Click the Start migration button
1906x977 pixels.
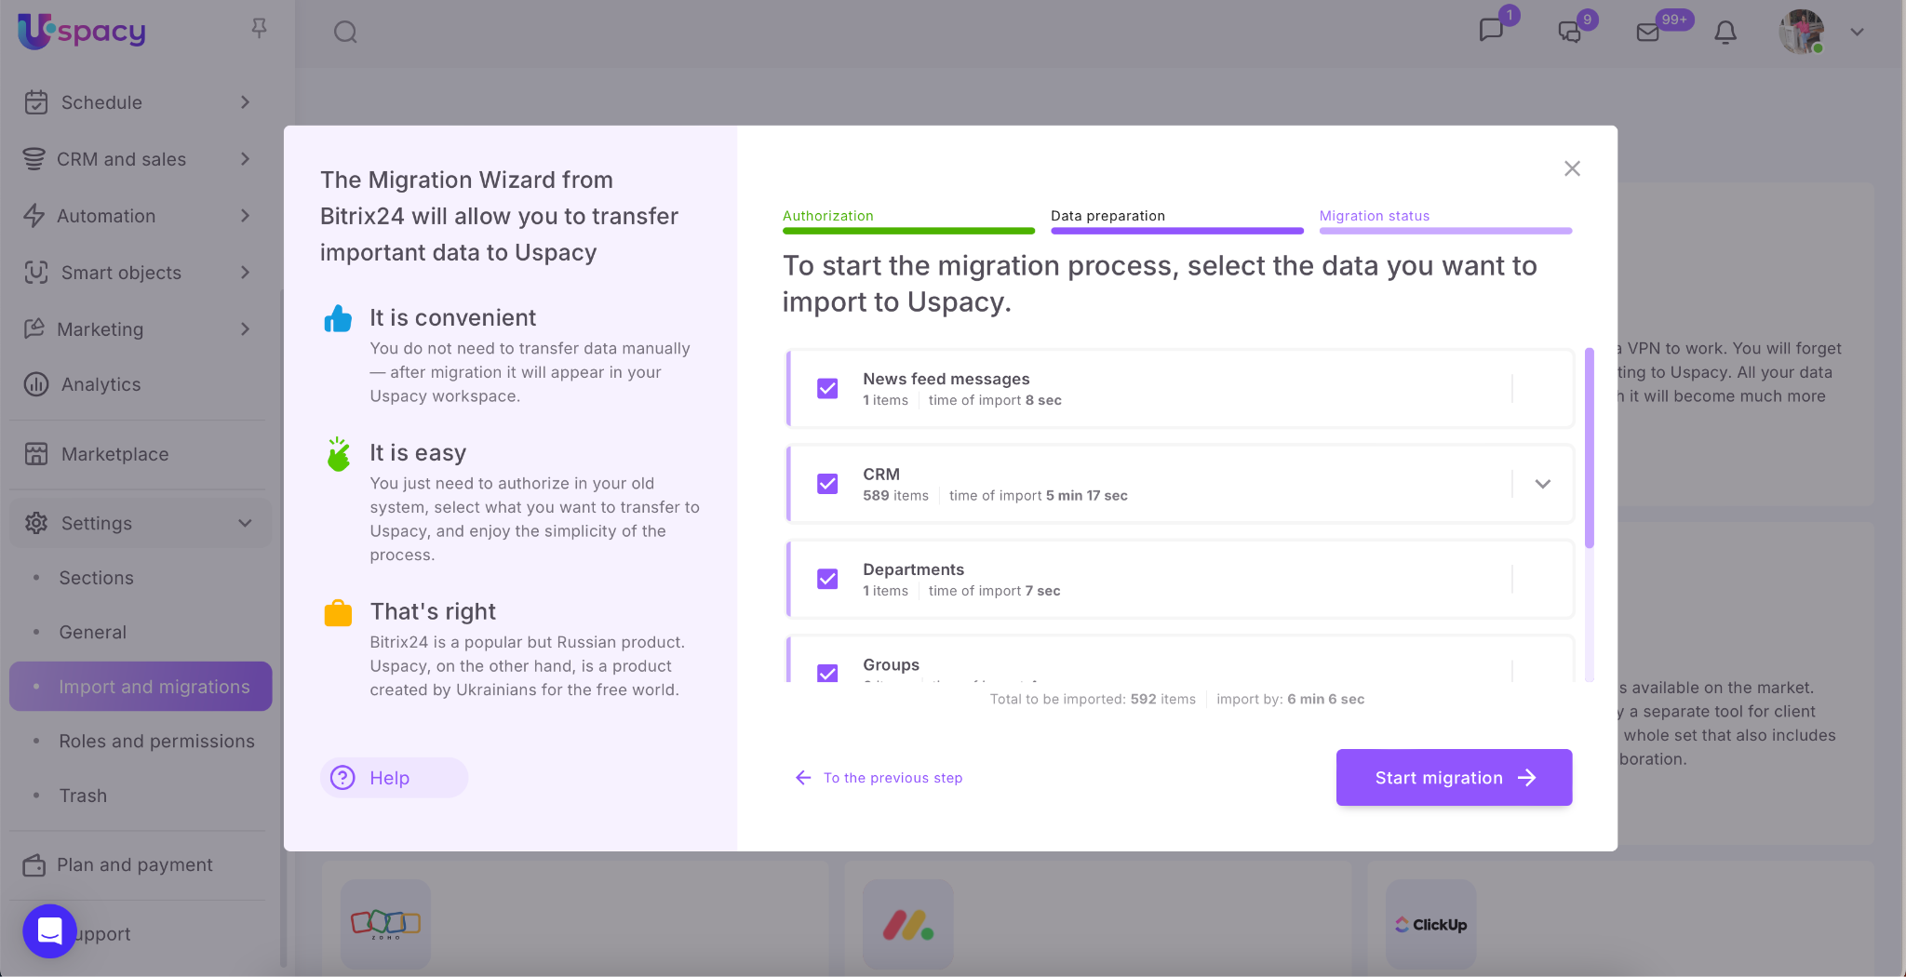pos(1454,778)
